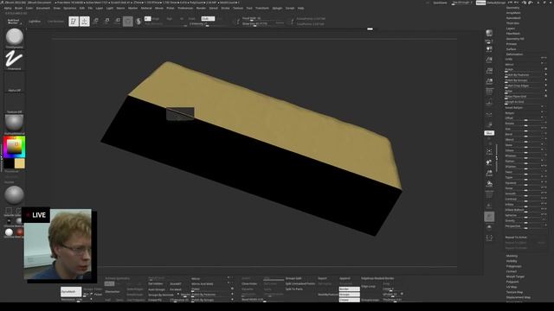The image size is (554, 311).
Task: Toggle Draw mode in top shelf
Action: pos(85,22)
